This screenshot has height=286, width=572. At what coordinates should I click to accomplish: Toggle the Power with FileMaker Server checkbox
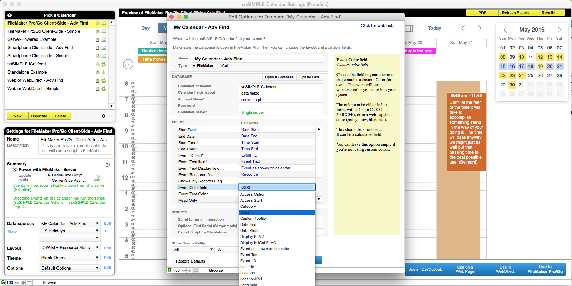(x=15, y=170)
